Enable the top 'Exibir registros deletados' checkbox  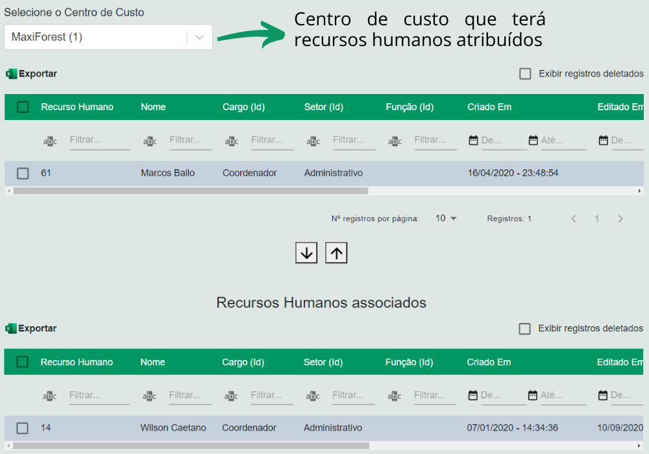tap(525, 74)
